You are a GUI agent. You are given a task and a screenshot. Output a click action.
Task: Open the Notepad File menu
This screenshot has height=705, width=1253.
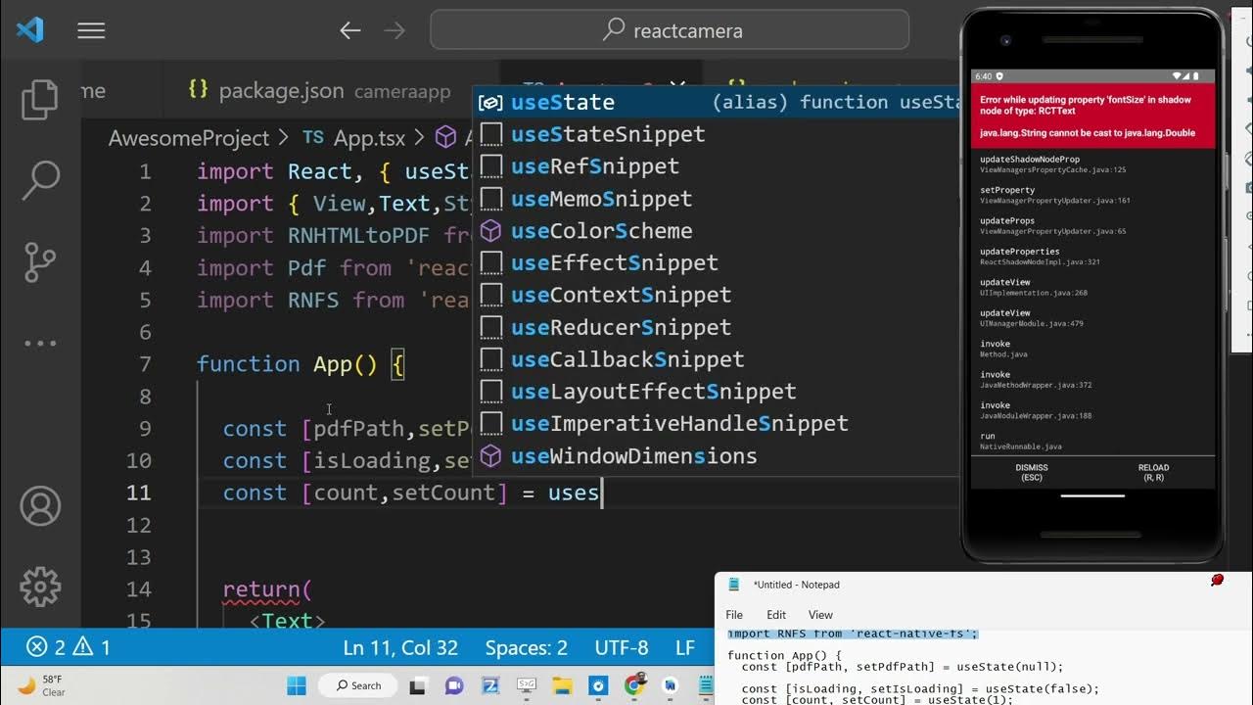click(734, 615)
